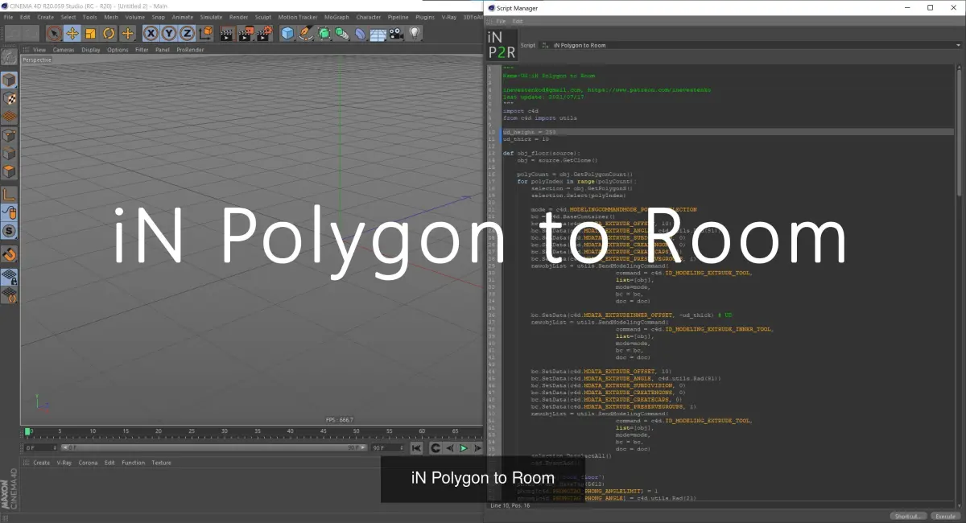This screenshot has height=523, width=966.
Task: Activate the Rotate tool
Action: pyautogui.click(x=109, y=33)
